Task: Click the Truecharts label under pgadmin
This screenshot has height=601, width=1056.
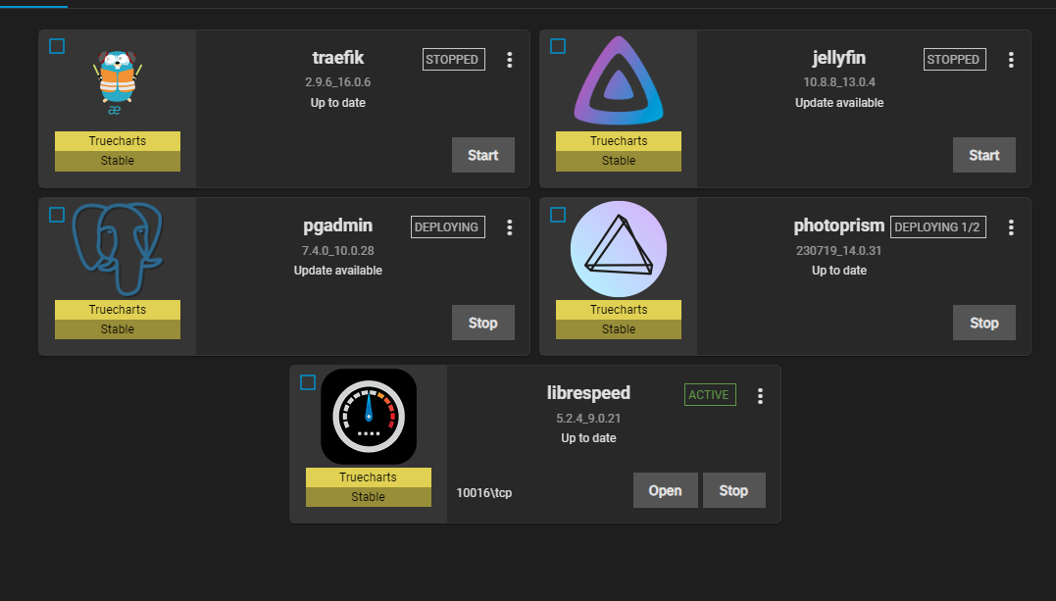Action: (x=118, y=309)
